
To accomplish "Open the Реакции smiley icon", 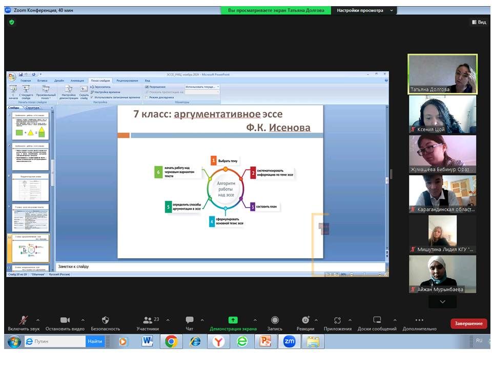I will [x=305, y=320].
